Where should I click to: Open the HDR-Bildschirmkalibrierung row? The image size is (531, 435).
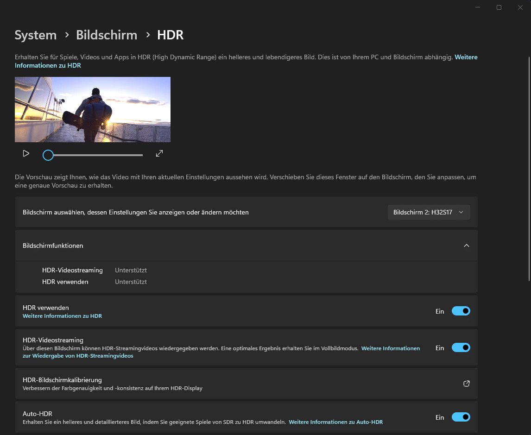coord(232,384)
